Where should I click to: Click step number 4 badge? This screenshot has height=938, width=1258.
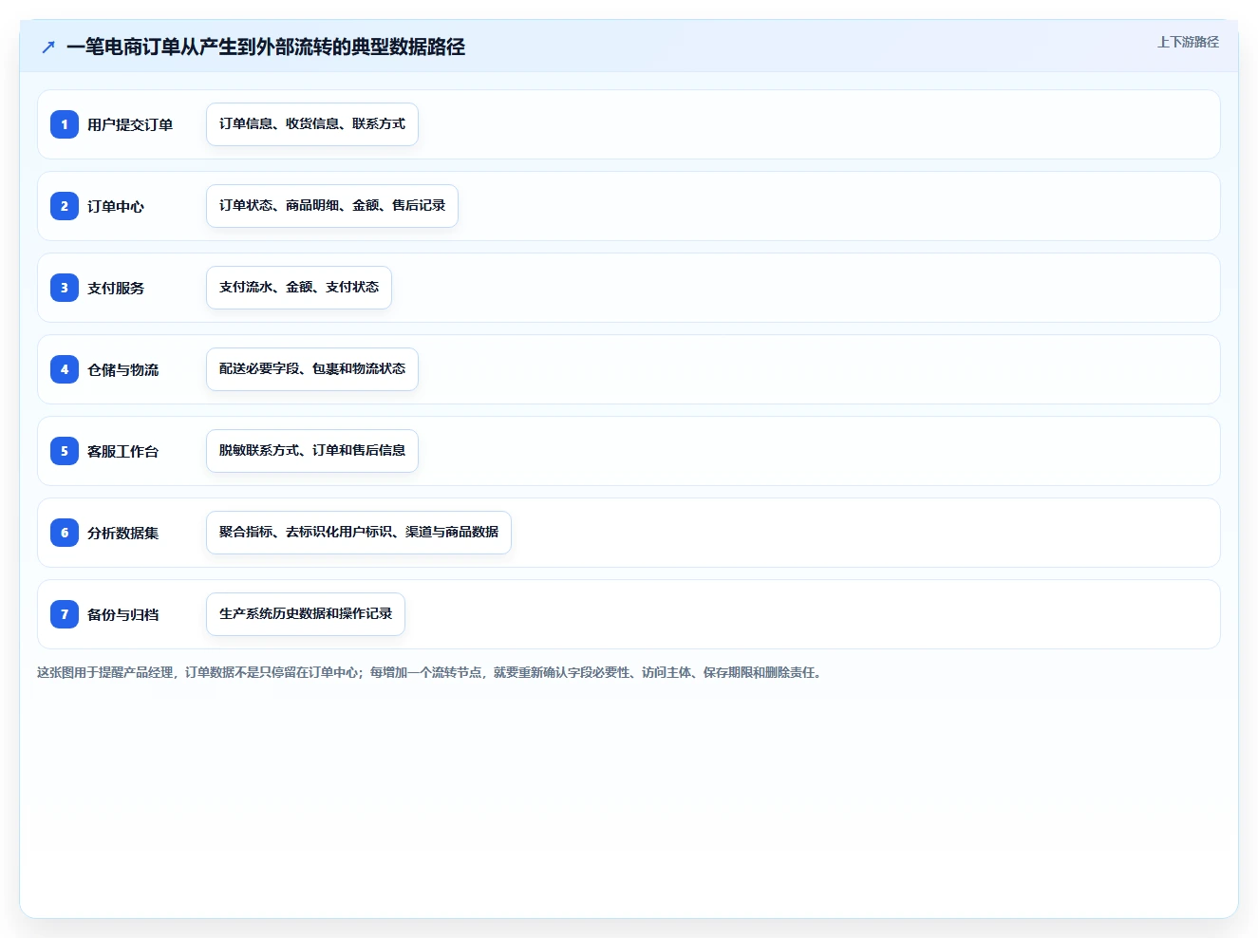point(65,369)
